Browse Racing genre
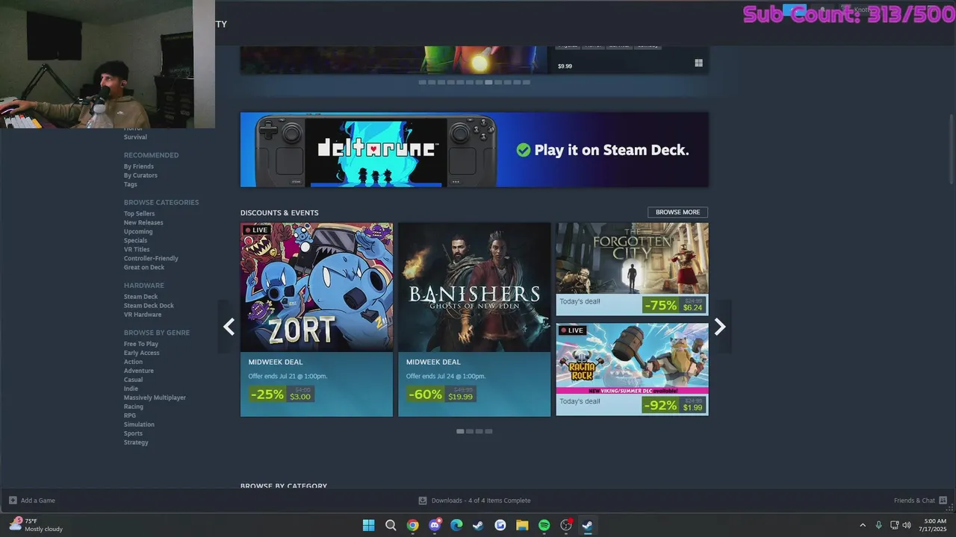The image size is (956, 537). click(134, 406)
